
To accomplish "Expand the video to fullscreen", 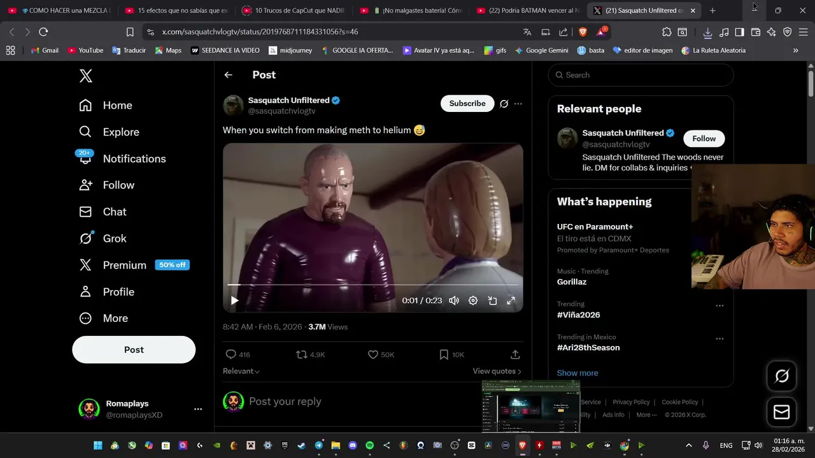I will point(511,301).
